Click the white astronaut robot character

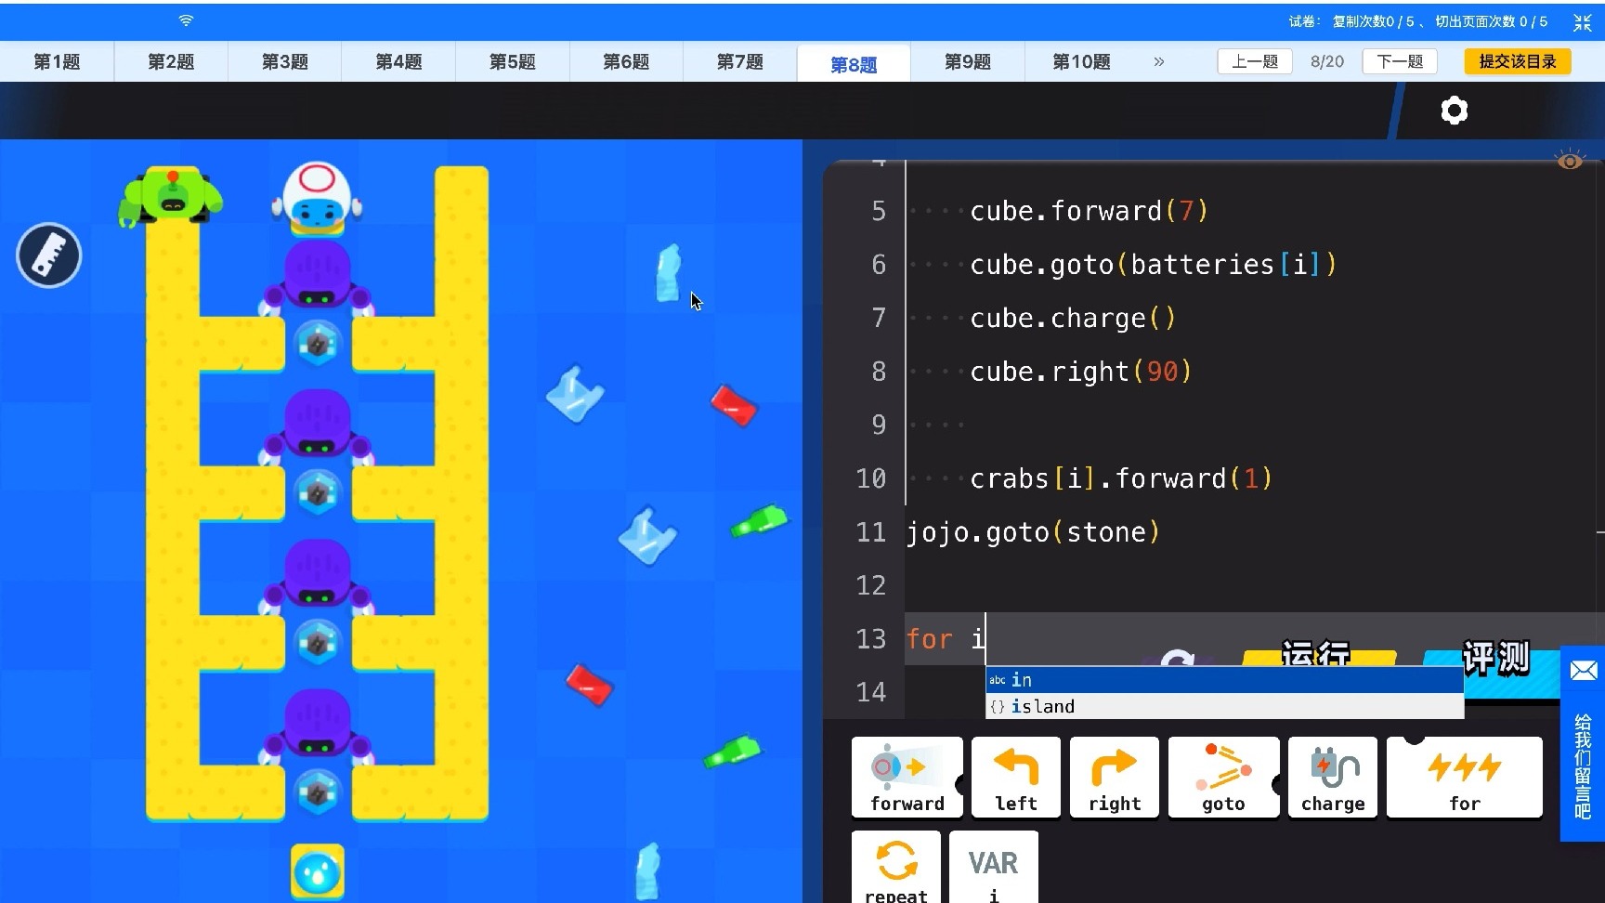[x=317, y=198]
